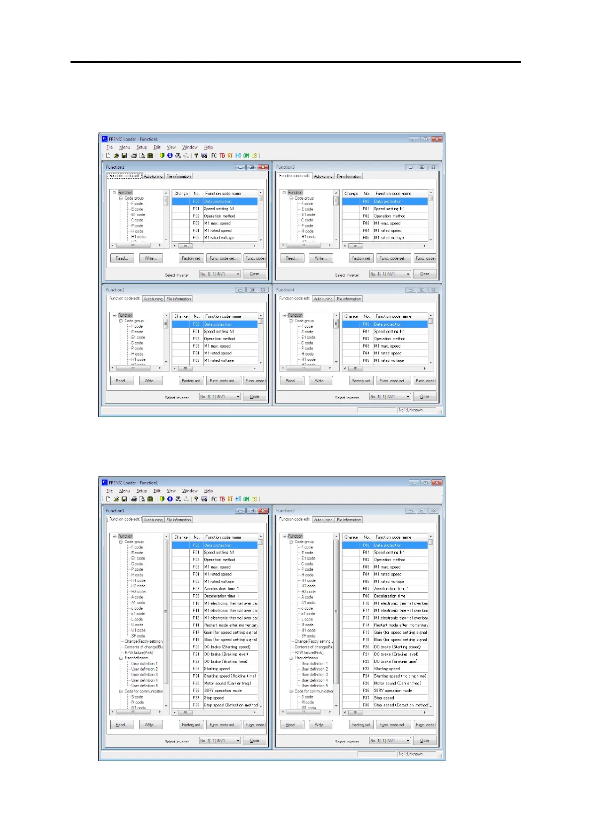The width and height of the screenshot is (591, 836).
Task: Click Read... button in Function3 window
Action: (x=292, y=258)
